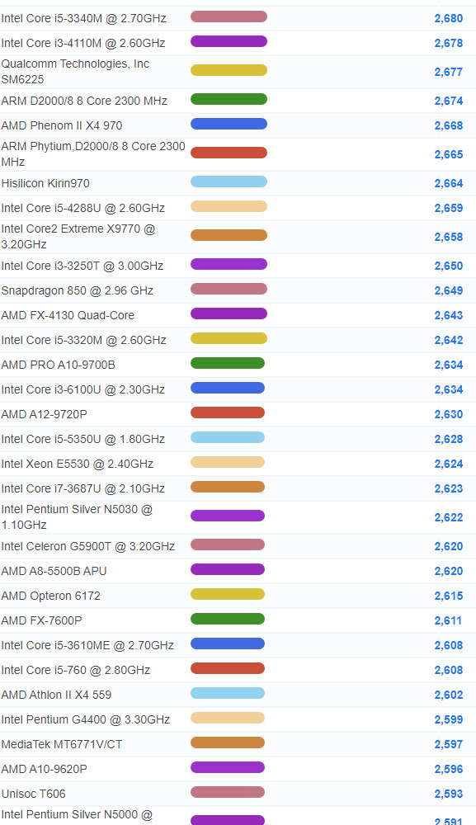
Task: Click the 2,599 score value
Action: point(449,719)
